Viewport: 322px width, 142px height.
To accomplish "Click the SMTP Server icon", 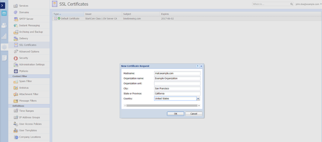I will [16, 19].
